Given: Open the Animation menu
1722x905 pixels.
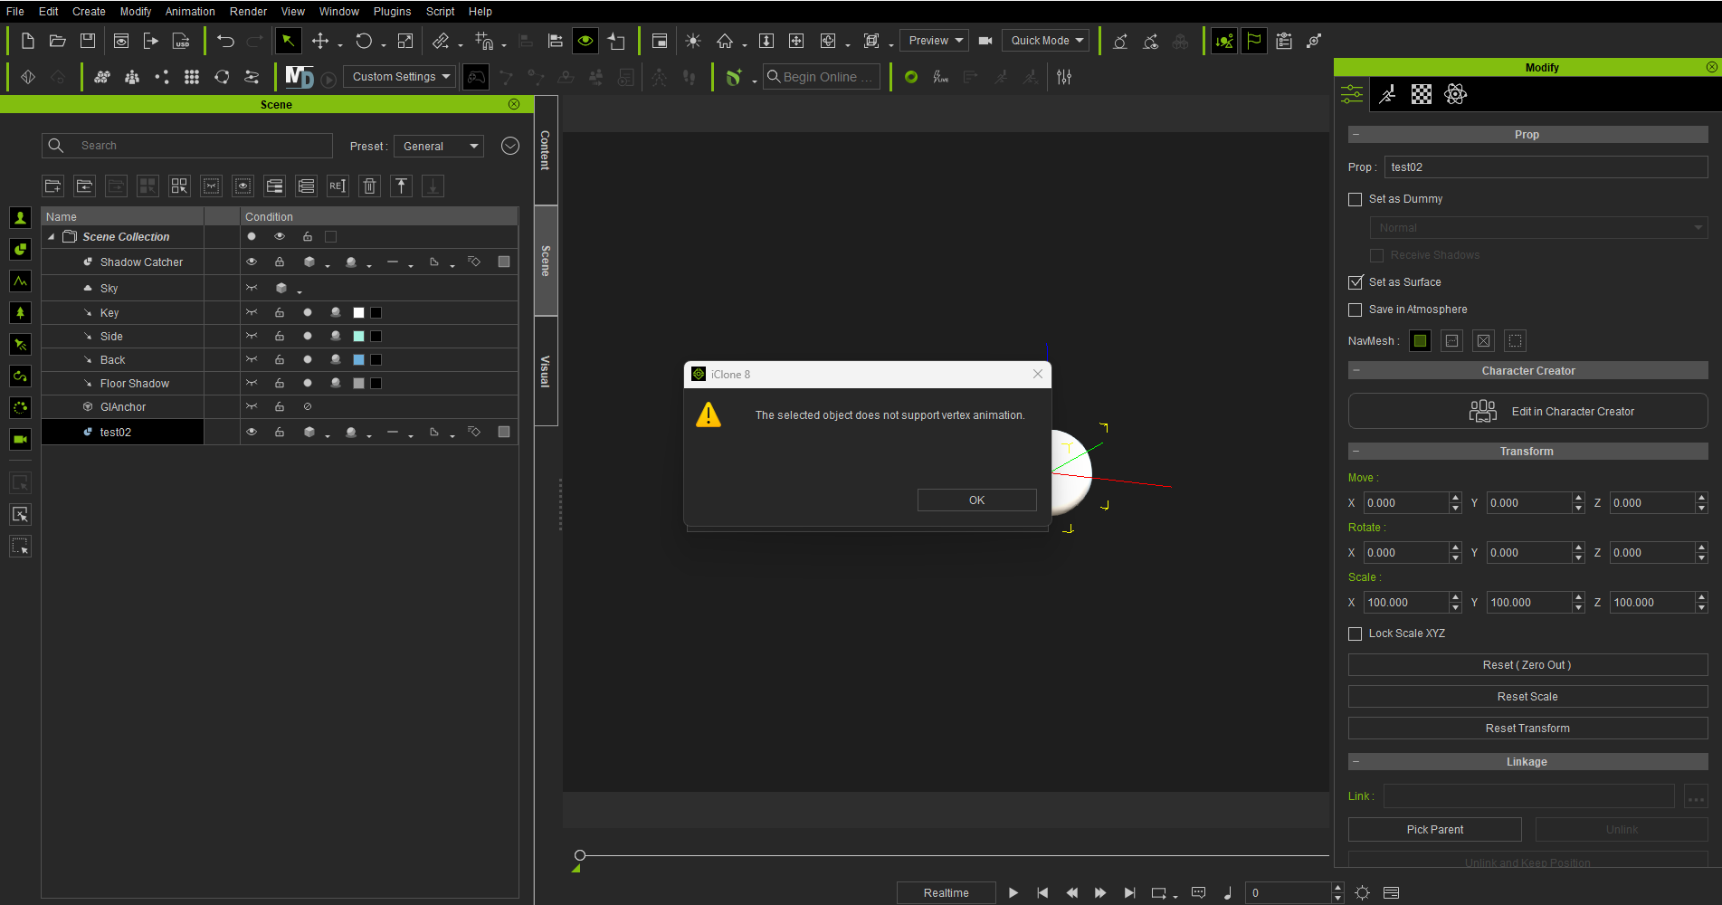Looking at the screenshot, I should pyautogui.click(x=190, y=12).
